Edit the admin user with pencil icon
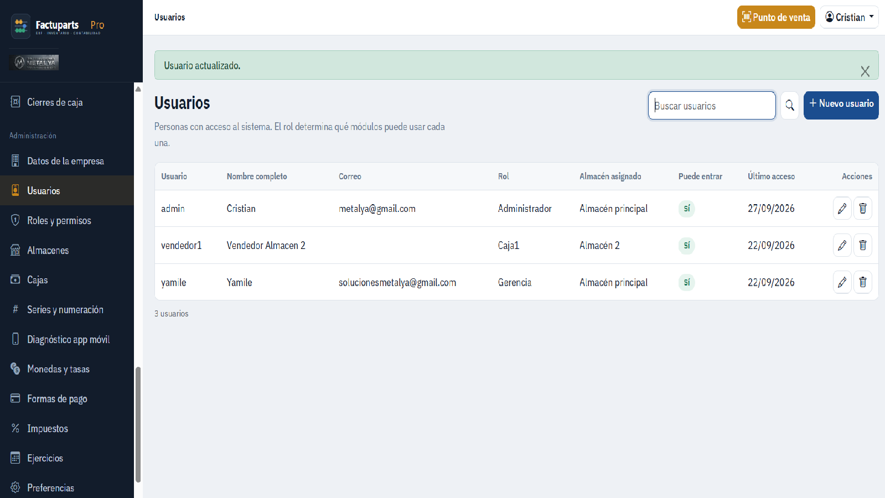 842,209
